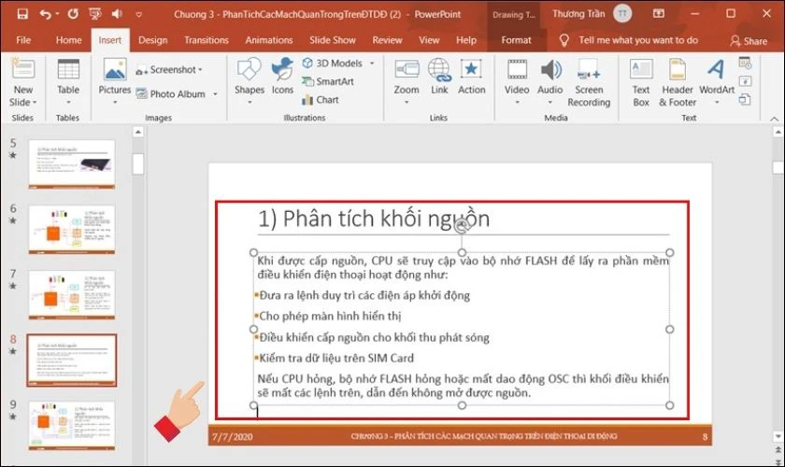Redo with the repeat icon
The height and width of the screenshot is (467, 785).
coord(73,14)
